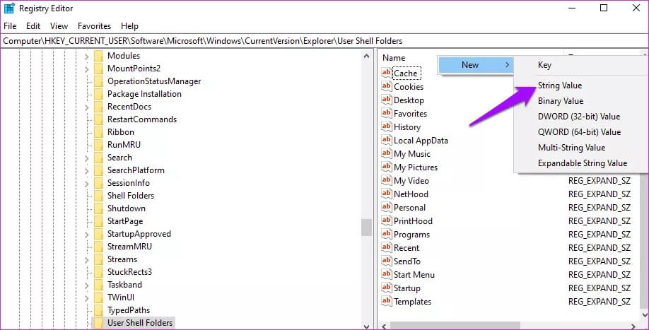
Task: Click the folder icon for User Shell Folders
Action: [x=98, y=323]
